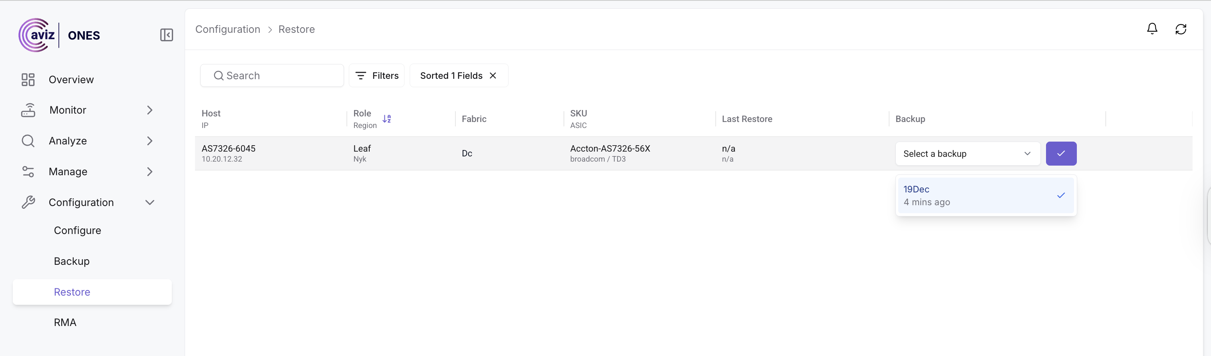Collapse the sidebar panel icon
The height and width of the screenshot is (356, 1211).
pos(167,35)
